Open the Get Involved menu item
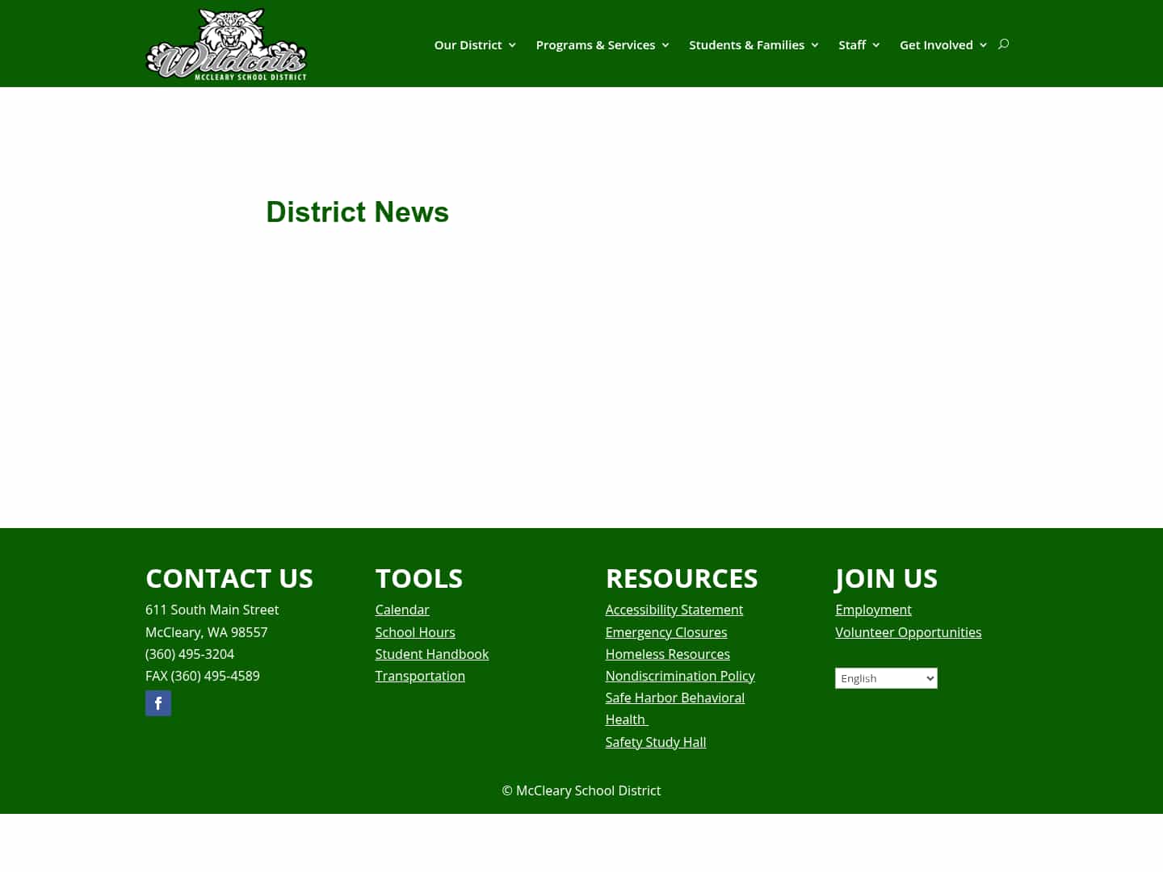1163x872 pixels. pos(936,44)
